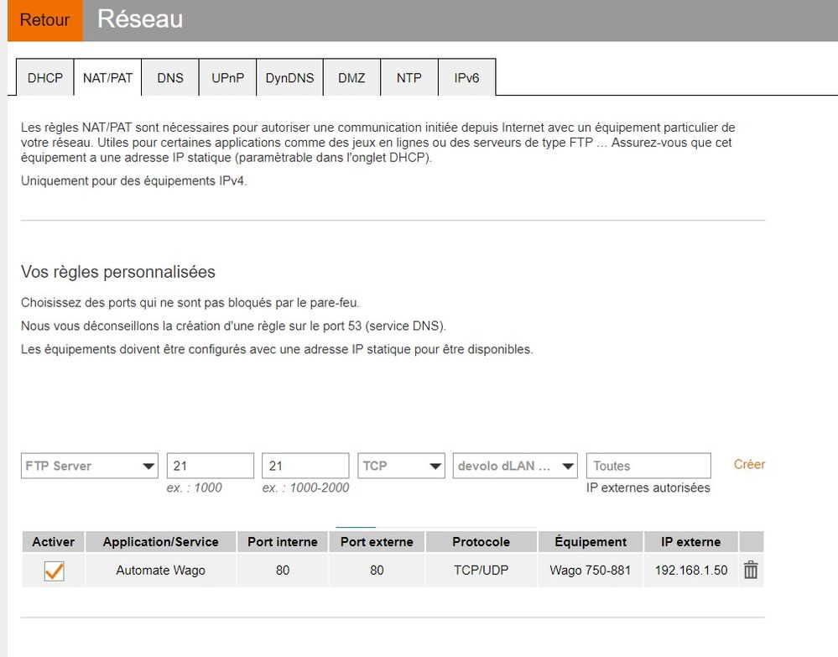This screenshot has height=657, width=838.
Task: Open the NTP tab
Action: pos(409,78)
